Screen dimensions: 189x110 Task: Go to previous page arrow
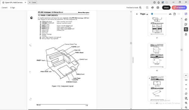point(186,85)
